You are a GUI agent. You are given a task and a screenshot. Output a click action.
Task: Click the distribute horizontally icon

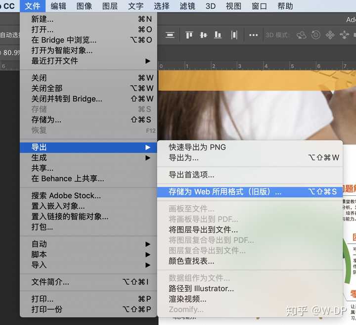(234, 35)
